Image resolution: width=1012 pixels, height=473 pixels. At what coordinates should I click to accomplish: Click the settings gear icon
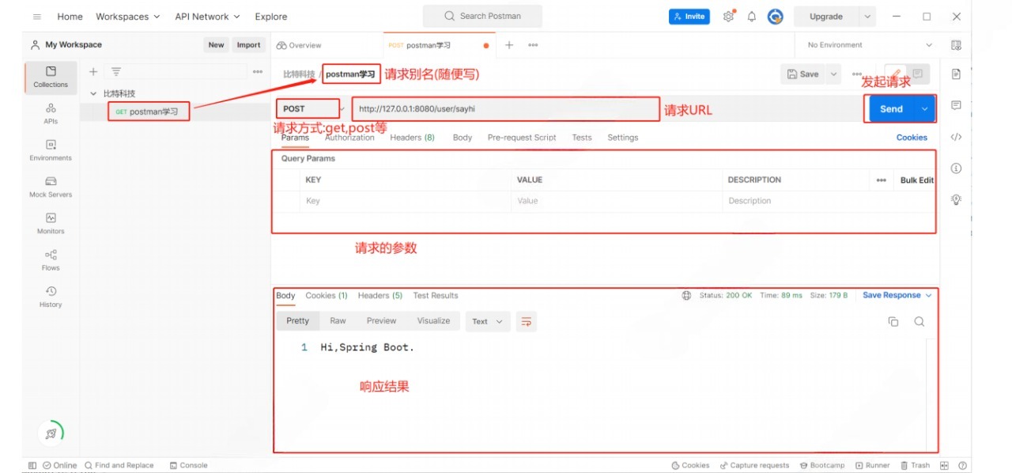point(728,17)
